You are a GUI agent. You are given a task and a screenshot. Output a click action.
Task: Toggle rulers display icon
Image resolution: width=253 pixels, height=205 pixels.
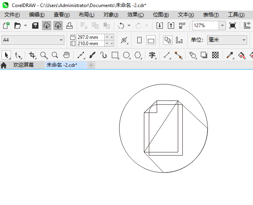(x=247, y=26)
